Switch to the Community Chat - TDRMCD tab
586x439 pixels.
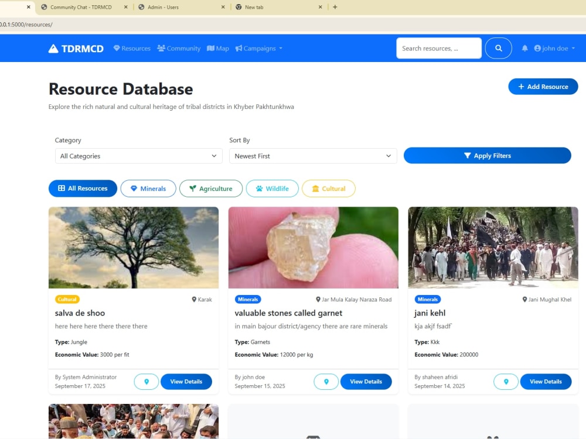pyautogui.click(x=80, y=7)
